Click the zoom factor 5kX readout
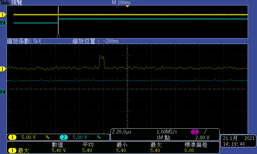 click(24, 41)
